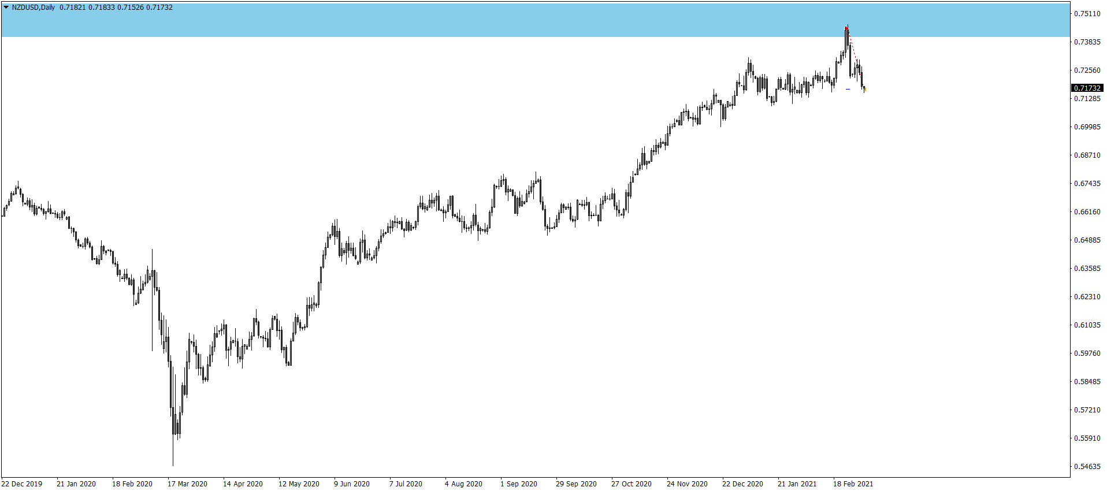Click price level 0.61035 on scale

click(x=1087, y=325)
